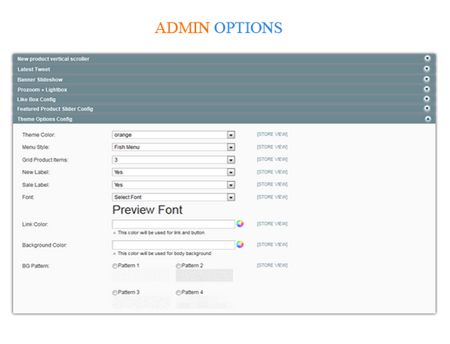Screen dimensions: 450x344
Task: Expand the Banner Slideshow section icon
Action: pos(427,79)
